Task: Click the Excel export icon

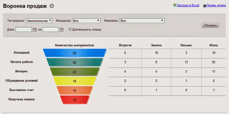Action: [x=175, y=5]
